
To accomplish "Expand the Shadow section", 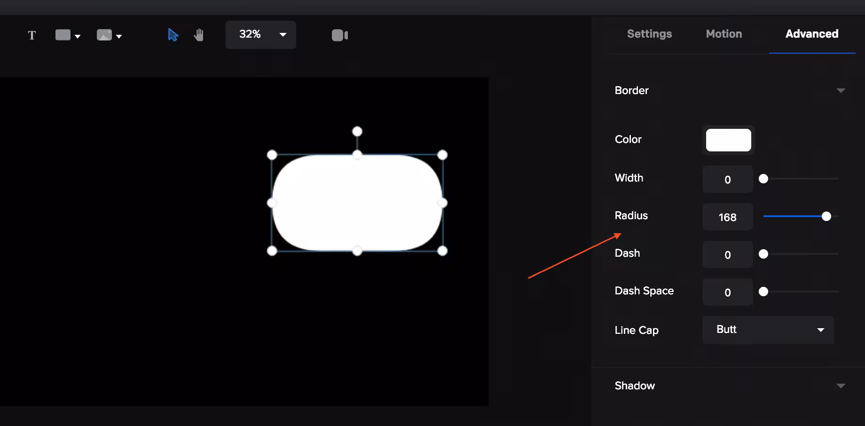I will pyautogui.click(x=841, y=386).
